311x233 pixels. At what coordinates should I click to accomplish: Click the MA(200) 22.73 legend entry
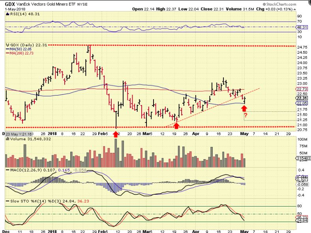tap(20, 53)
